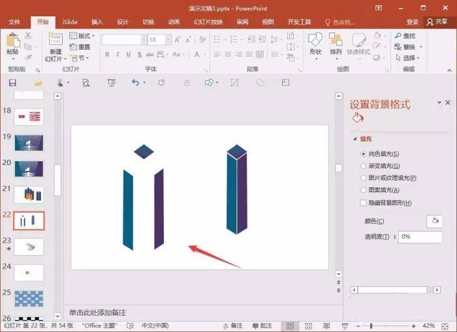Collapse the Fill section triangle
The height and width of the screenshot is (332, 457).
355,139
